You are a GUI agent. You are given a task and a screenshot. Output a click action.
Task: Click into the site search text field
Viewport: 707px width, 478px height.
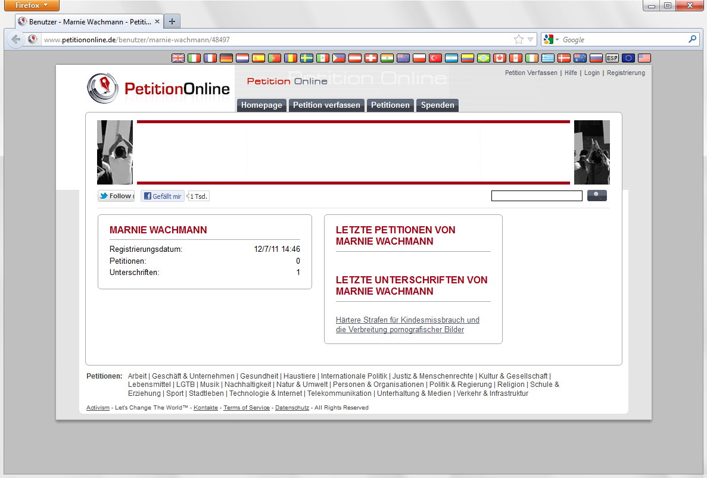pos(537,196)
